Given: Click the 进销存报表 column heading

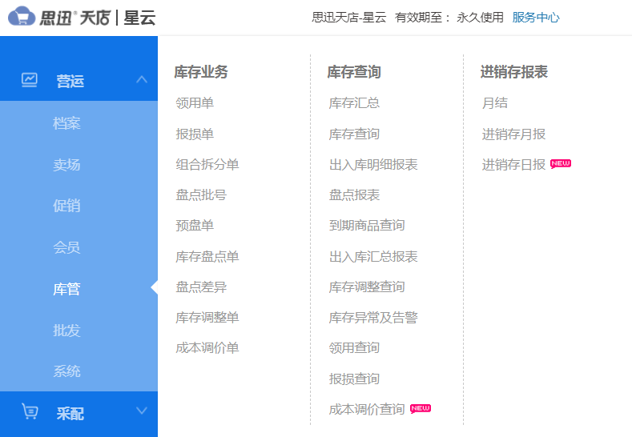Looking at the screenshot, I should pyautogui.click(x=514, y=72).
